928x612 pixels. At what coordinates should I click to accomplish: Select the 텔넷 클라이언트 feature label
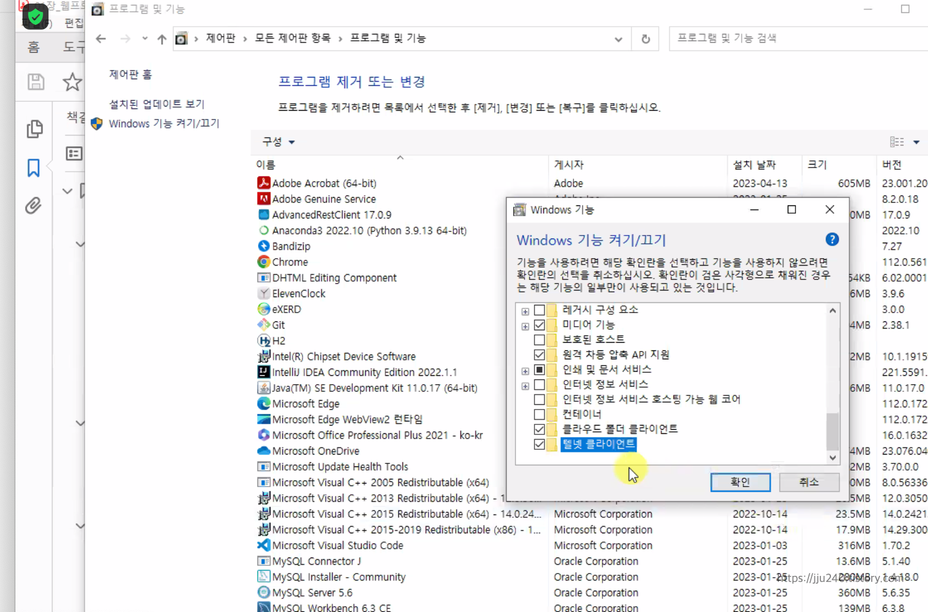[x=598, y=444]
